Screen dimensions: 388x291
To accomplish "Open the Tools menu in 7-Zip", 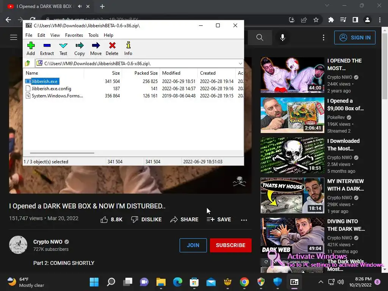I will click(x=93, y=35).
